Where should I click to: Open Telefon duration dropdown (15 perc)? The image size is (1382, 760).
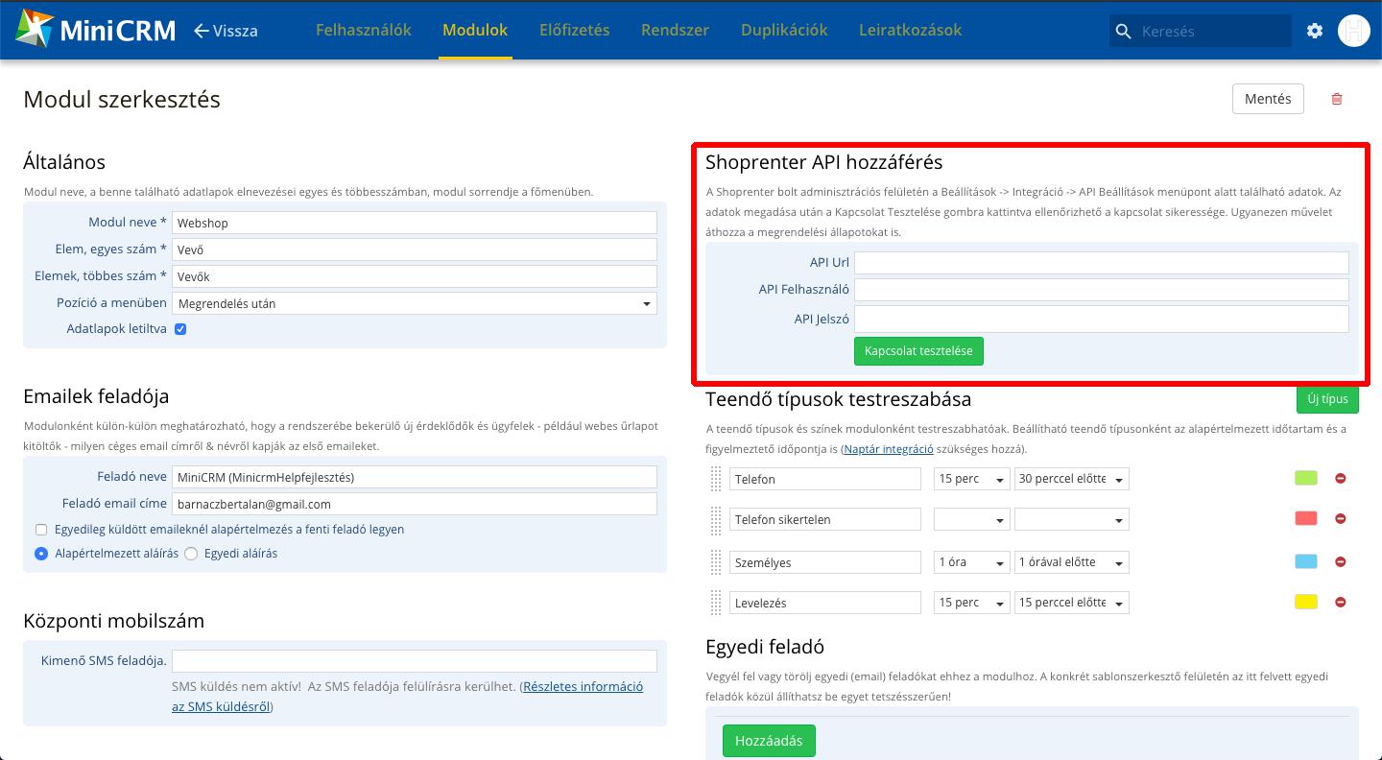(972, 479)
